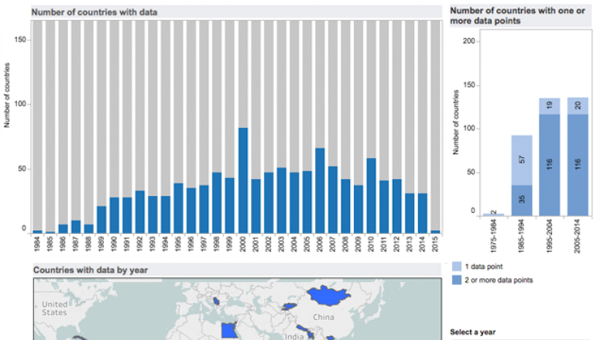This screenshot has height=340, width=604.
Task: Select the 2006 bar in the chart
Action: pyautogui.click(x=318, y=190)
